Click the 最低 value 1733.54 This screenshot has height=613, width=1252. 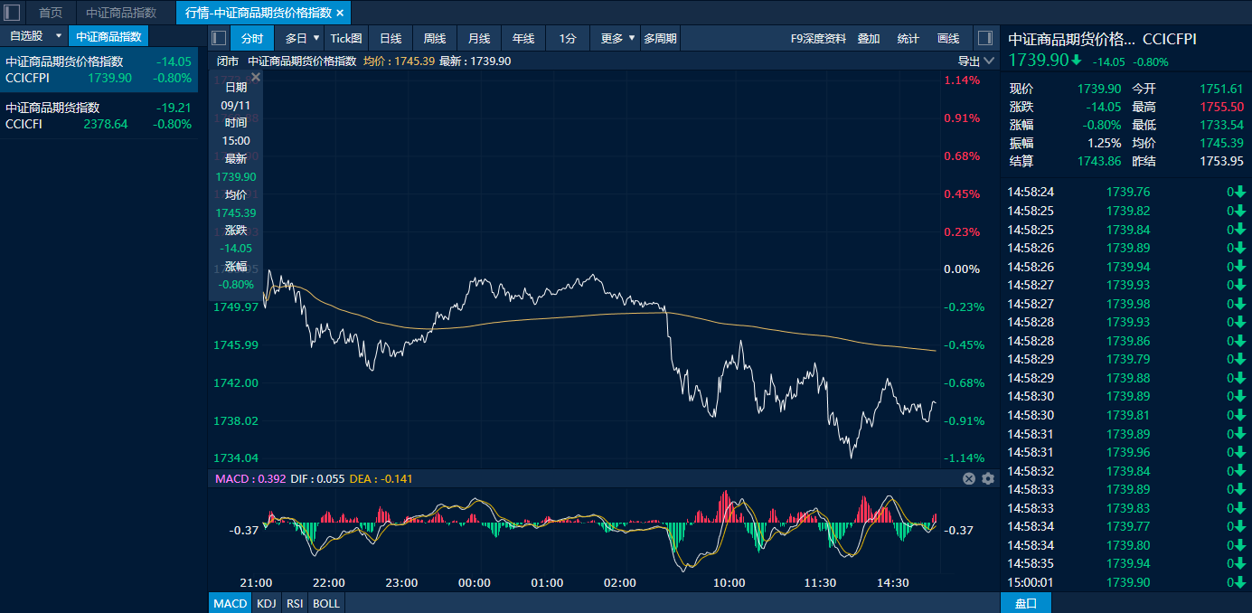[x=1221, y=125]
